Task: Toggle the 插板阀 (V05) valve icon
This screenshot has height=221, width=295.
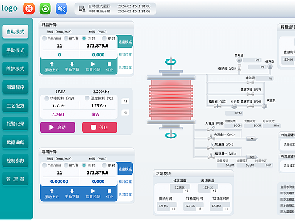Action: [x=218, y=106]
